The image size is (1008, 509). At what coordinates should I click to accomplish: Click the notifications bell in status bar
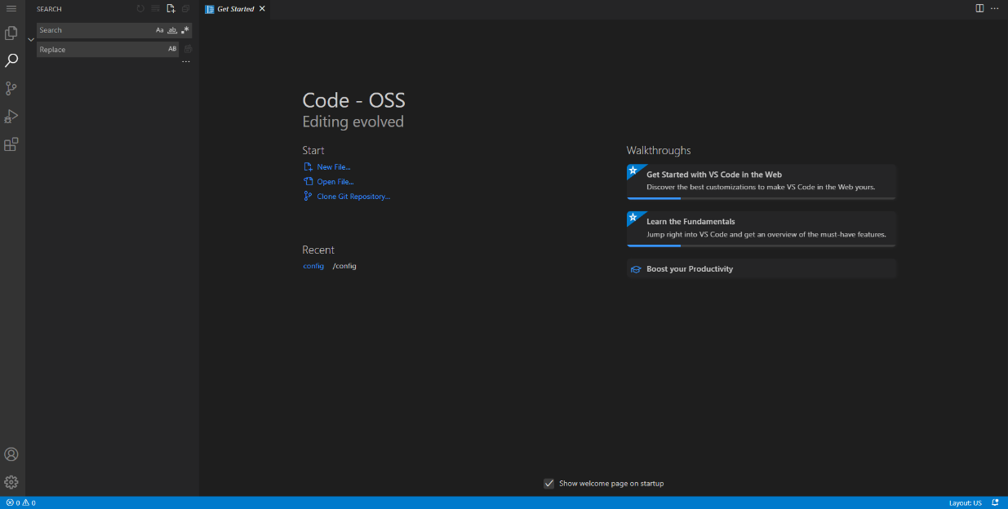tap(995, 502)
